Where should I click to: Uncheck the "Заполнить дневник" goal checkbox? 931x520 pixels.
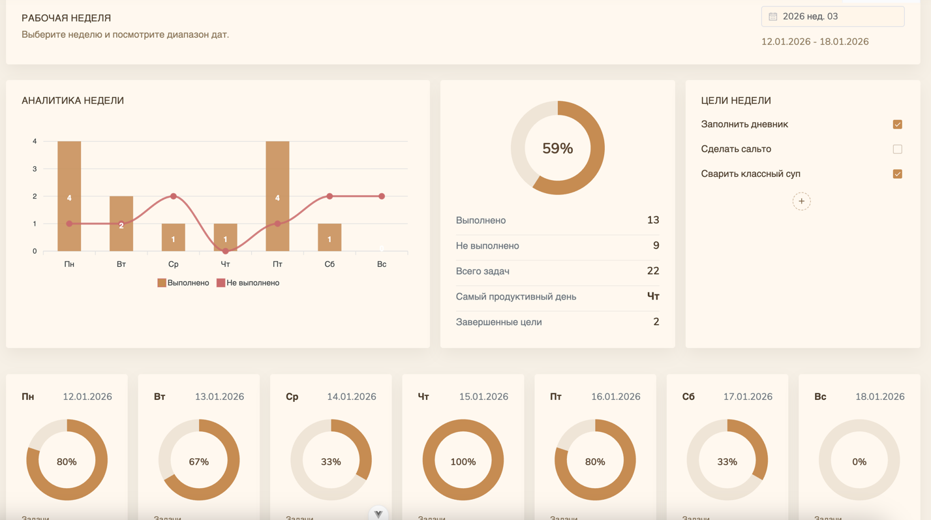897,125
